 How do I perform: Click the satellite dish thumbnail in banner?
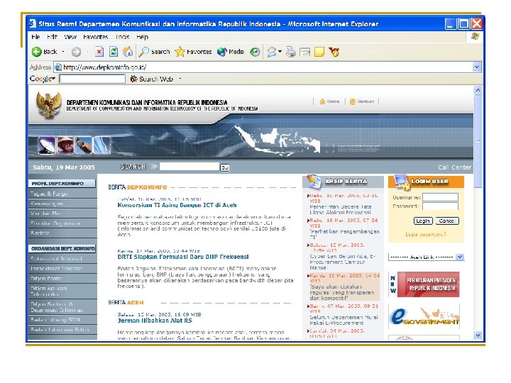(x=47, y=145)
